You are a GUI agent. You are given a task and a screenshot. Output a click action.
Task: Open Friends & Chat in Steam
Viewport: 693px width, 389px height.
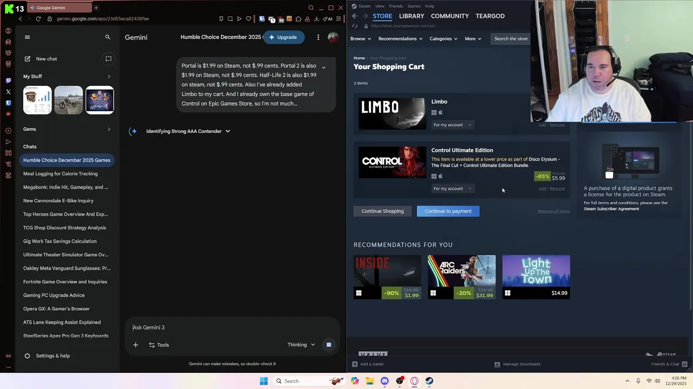[x=669, y=364]
